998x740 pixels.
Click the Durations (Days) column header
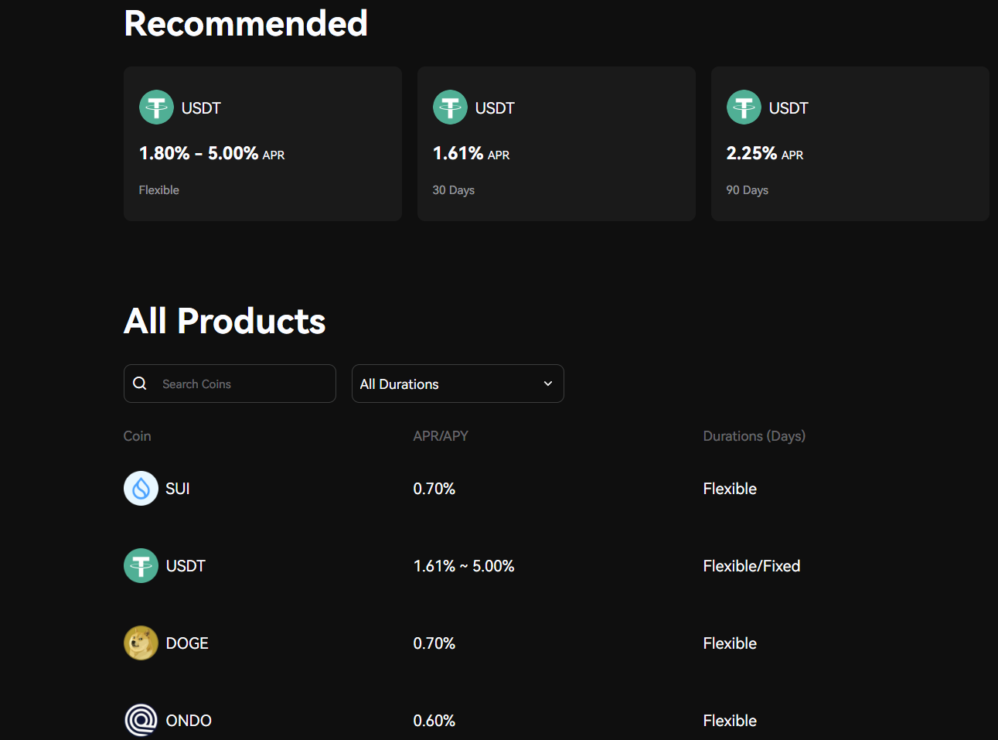click(754, 435)
